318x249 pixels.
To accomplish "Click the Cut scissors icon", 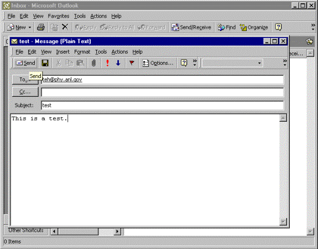I will [59, 63].
